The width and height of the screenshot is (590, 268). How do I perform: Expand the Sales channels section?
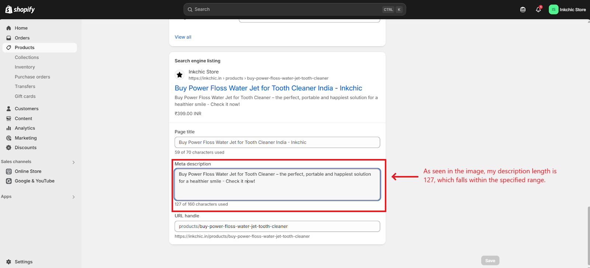[x=73, y=162]
